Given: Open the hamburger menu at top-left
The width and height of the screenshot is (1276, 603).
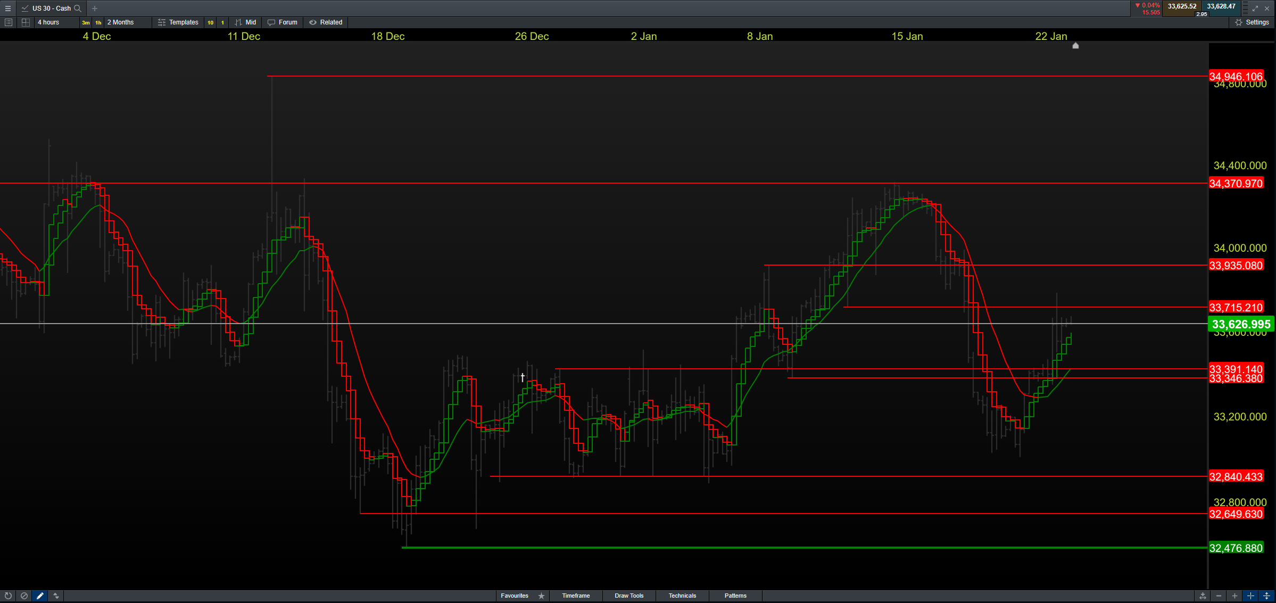Looking at the screenshot, I should 7,8.
